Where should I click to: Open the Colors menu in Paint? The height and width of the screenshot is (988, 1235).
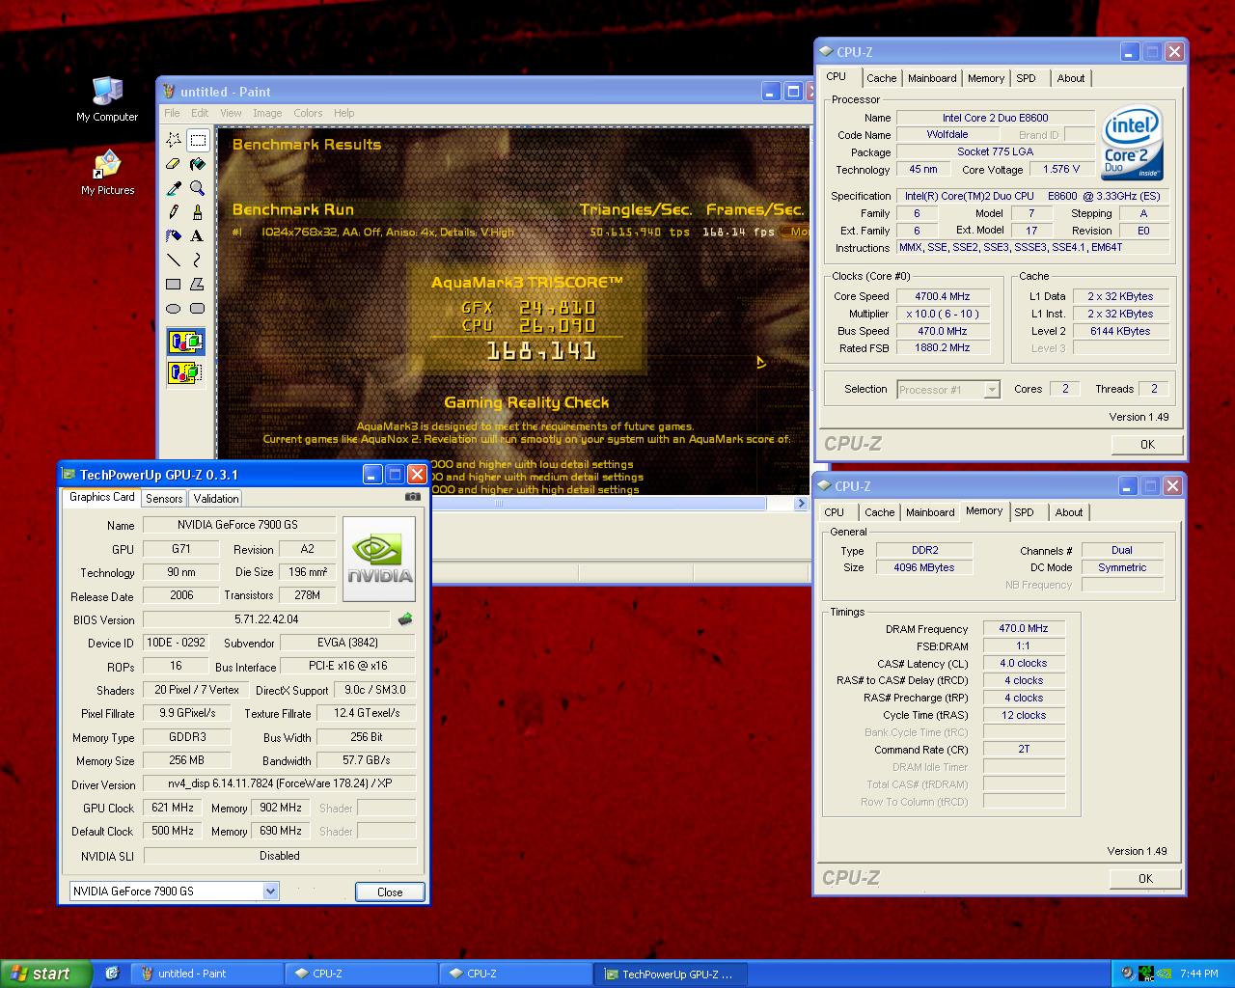[308, 113]
